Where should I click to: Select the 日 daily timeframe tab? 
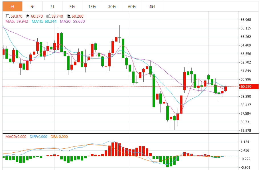coord(13,7)
